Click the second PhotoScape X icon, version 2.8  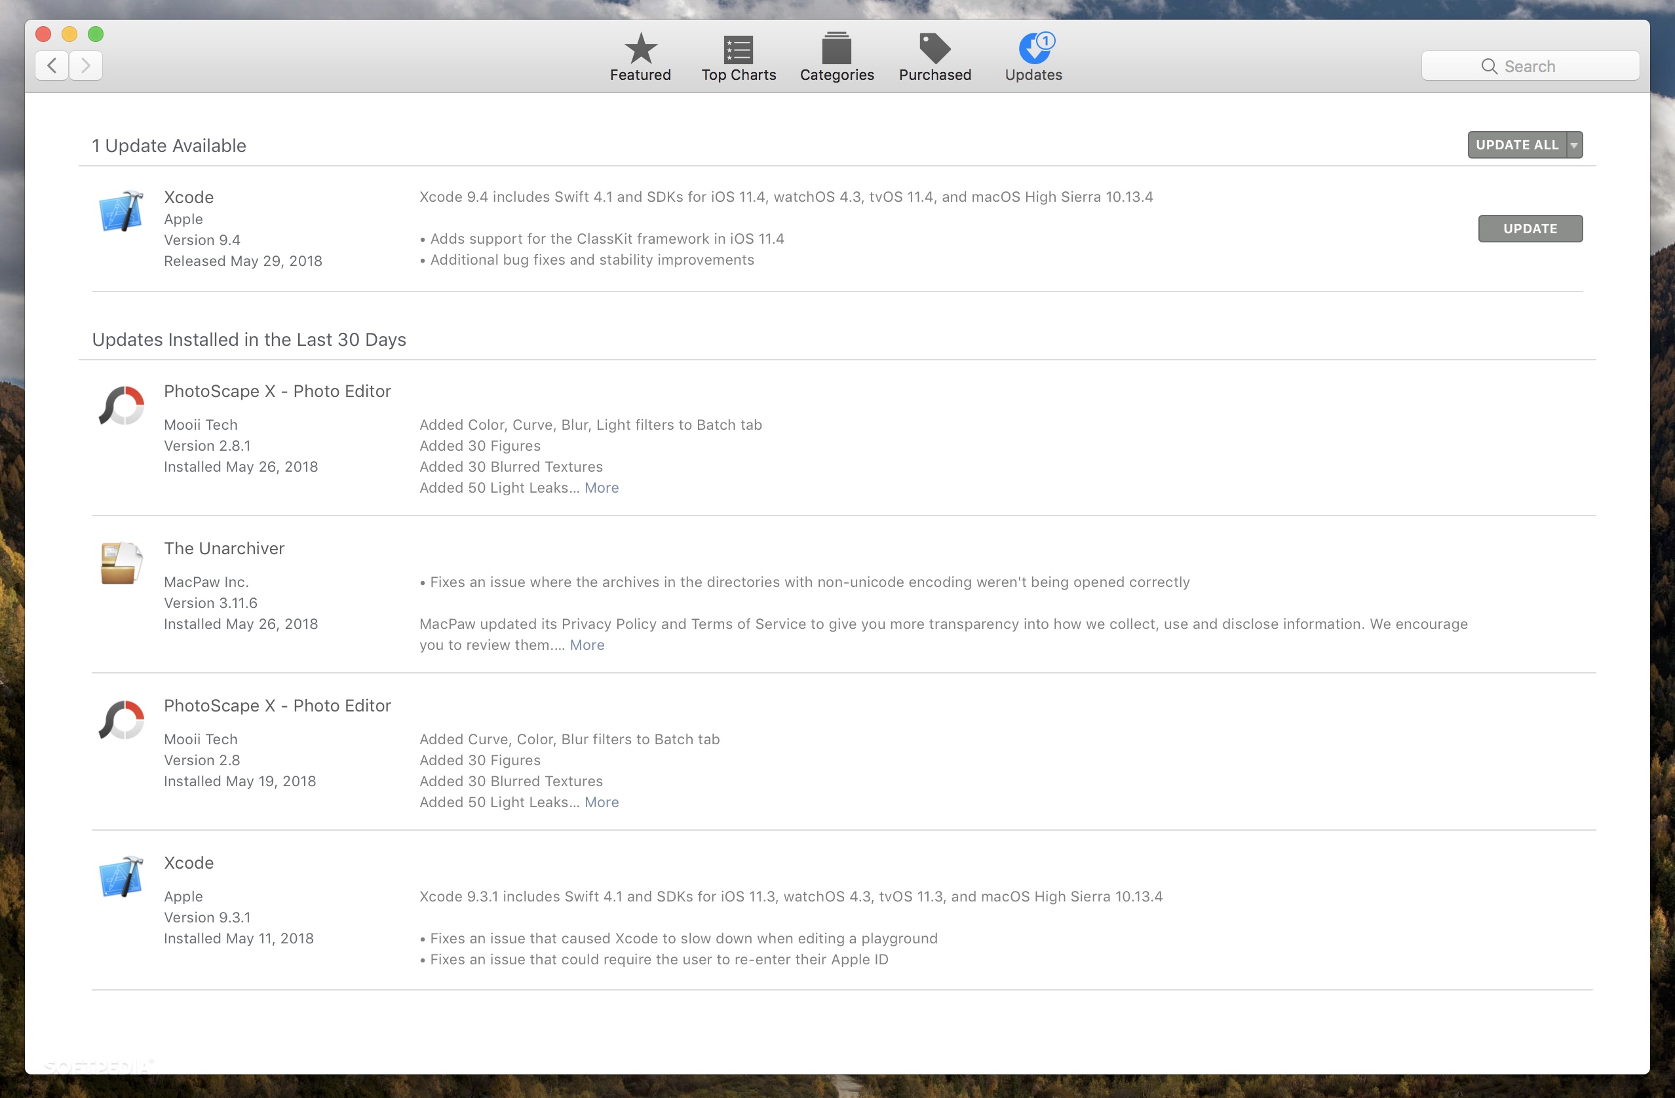click(x=121, y=720)
